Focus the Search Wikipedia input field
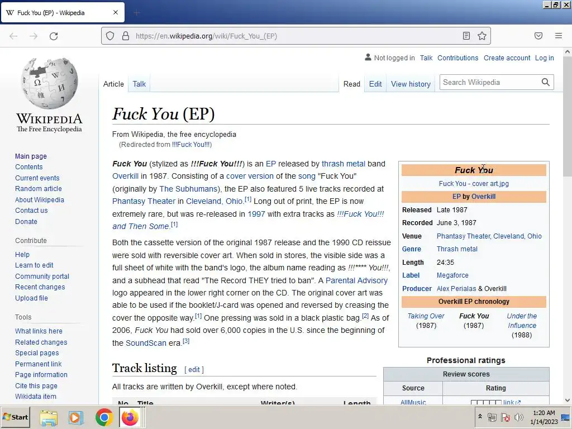The height and width of the screenshot is (429, 572). point(489,82)
